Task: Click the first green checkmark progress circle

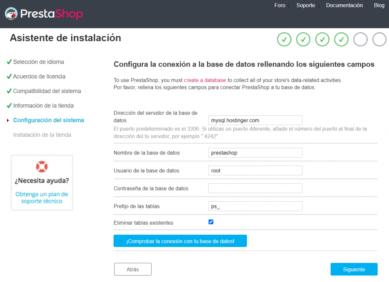Action: pyautogui.click(x=284, y=39)
